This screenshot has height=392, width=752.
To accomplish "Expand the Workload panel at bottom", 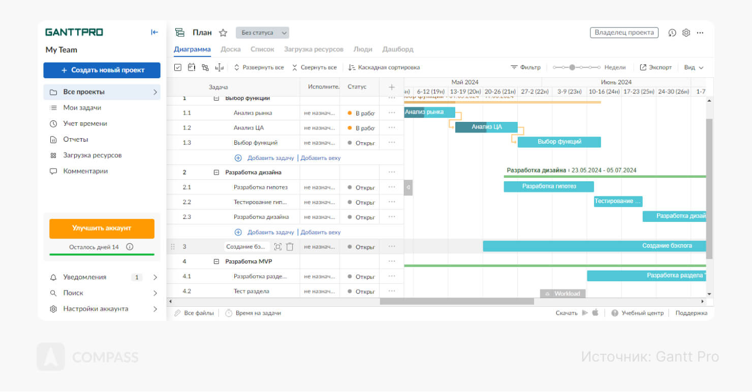I will [x=563, y=293].
